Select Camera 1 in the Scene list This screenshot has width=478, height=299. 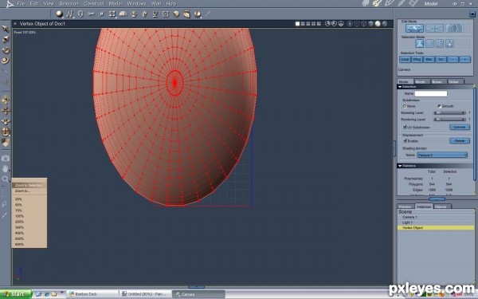point(436,217)
